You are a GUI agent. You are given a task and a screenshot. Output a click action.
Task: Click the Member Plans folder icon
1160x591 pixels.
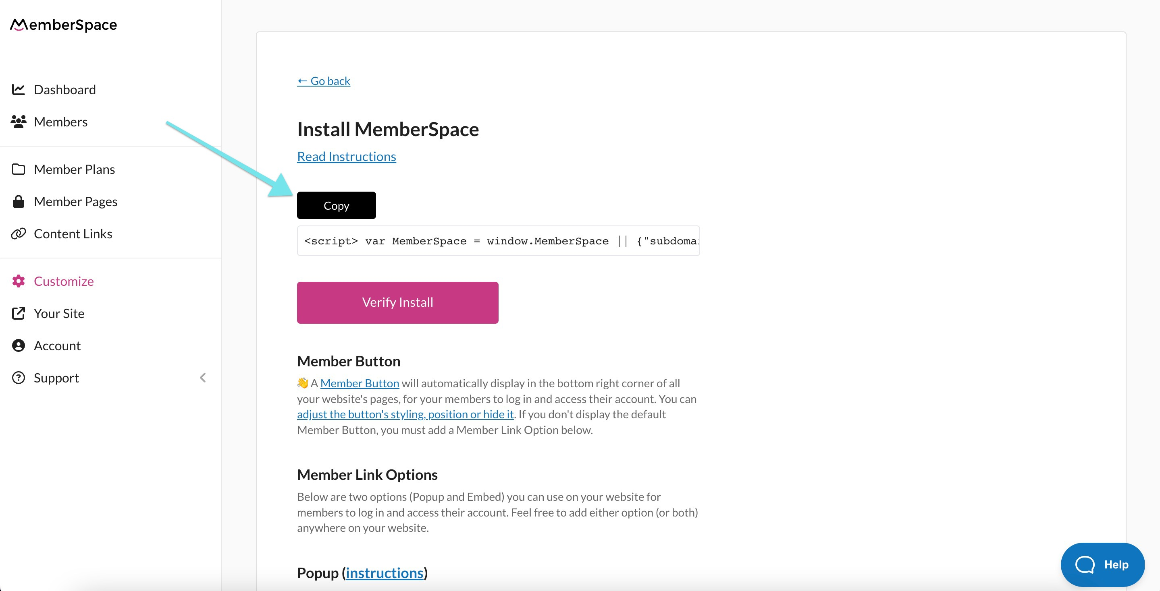(x=19, y=169)
